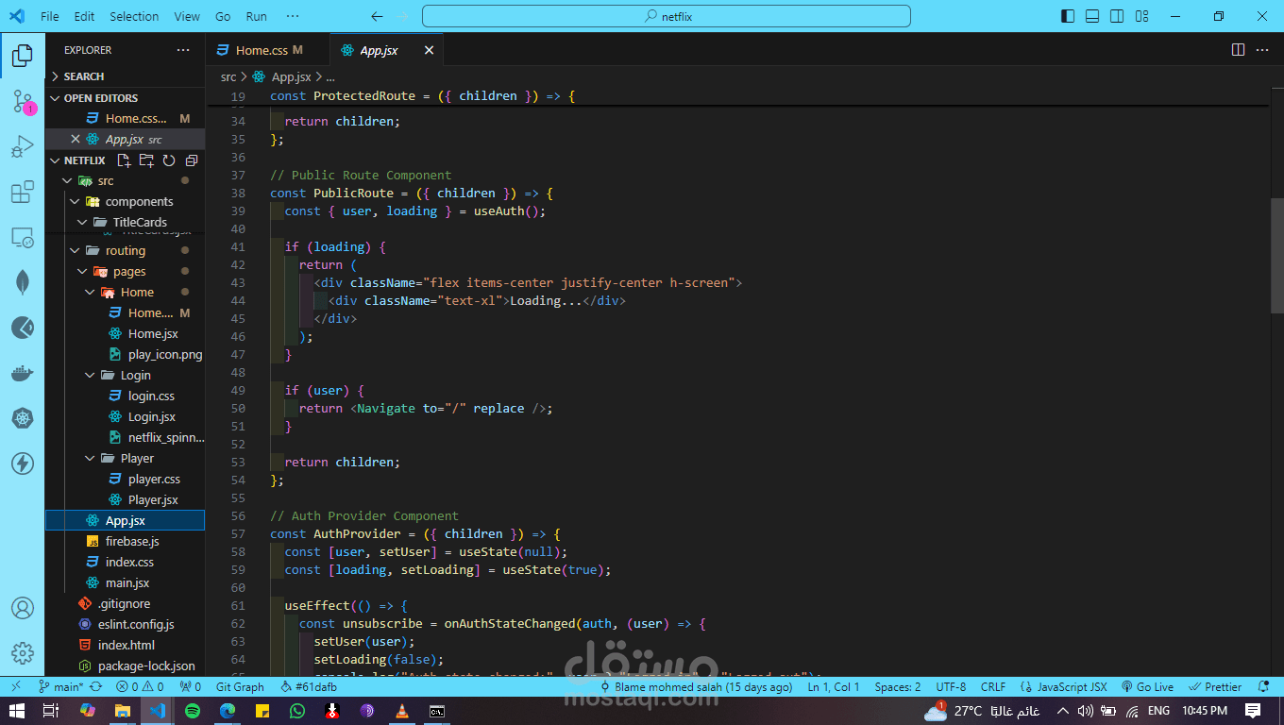Open notifications bell in status bar
Image resolution: width=1284 pixels, height=725 pixels.
1264,687
